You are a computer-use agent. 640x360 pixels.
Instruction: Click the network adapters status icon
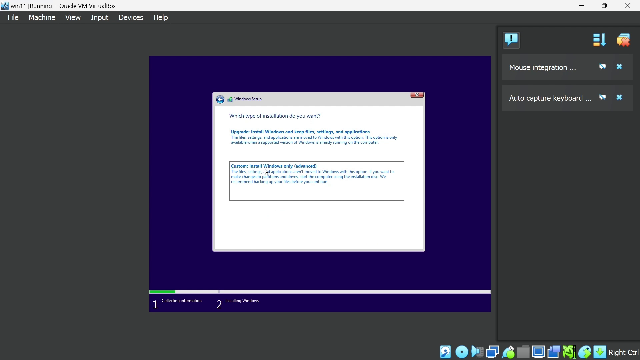click(492, 352)
